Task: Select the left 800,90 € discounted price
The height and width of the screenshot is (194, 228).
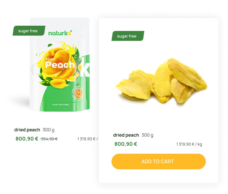Action: 27,139
